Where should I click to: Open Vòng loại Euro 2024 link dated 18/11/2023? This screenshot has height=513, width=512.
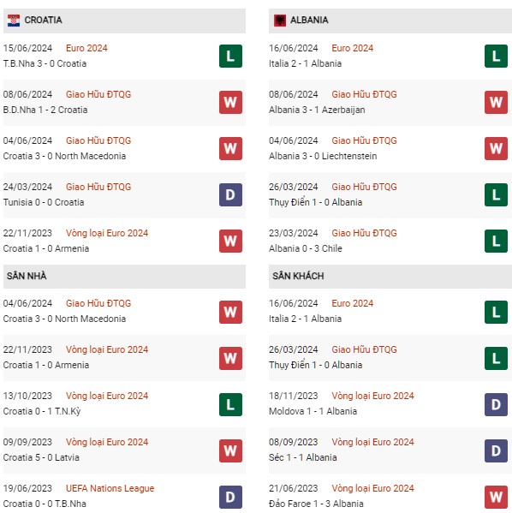coord(372,396)
